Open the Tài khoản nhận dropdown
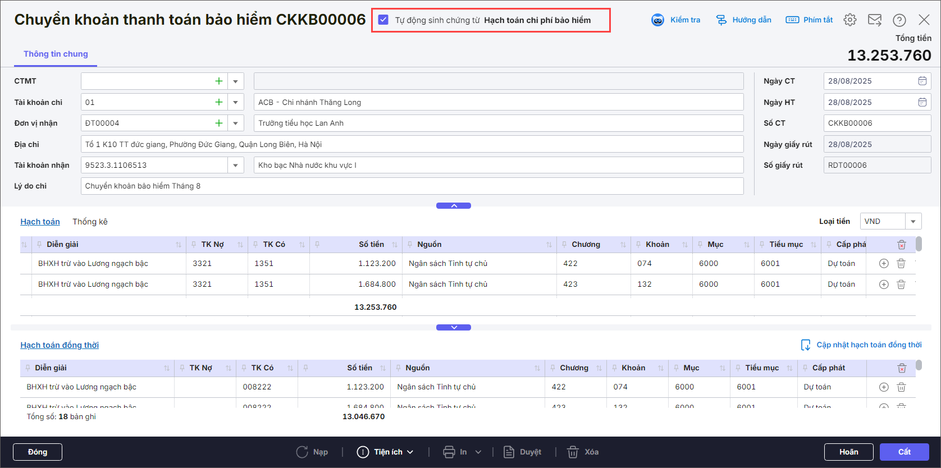941x468 pixels. click(x=235, y=165)
